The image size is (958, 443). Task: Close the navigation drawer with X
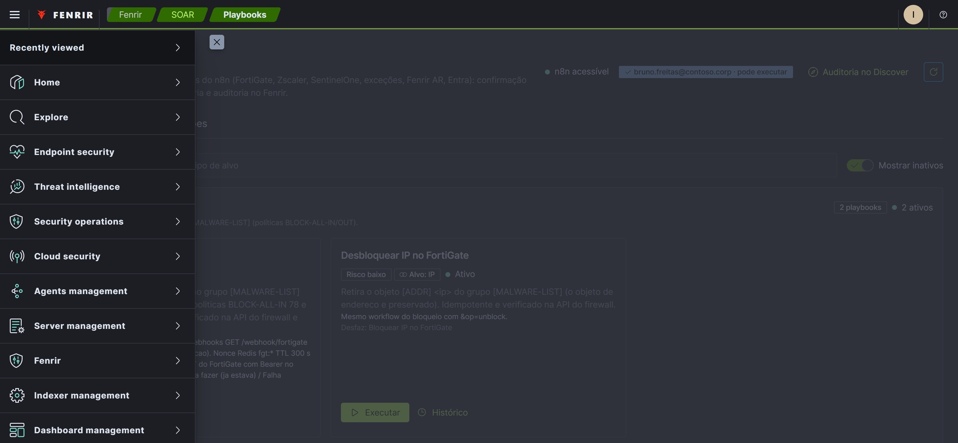[217, 42]
